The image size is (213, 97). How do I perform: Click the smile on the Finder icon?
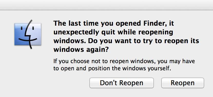(28, 40)
